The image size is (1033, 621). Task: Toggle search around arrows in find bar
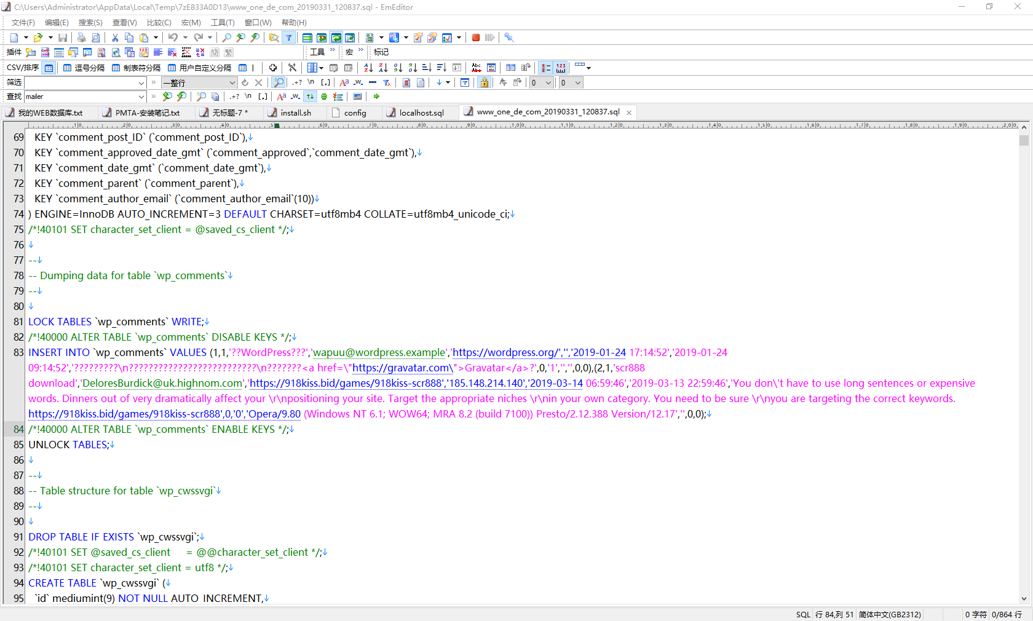tap(310, 97)
